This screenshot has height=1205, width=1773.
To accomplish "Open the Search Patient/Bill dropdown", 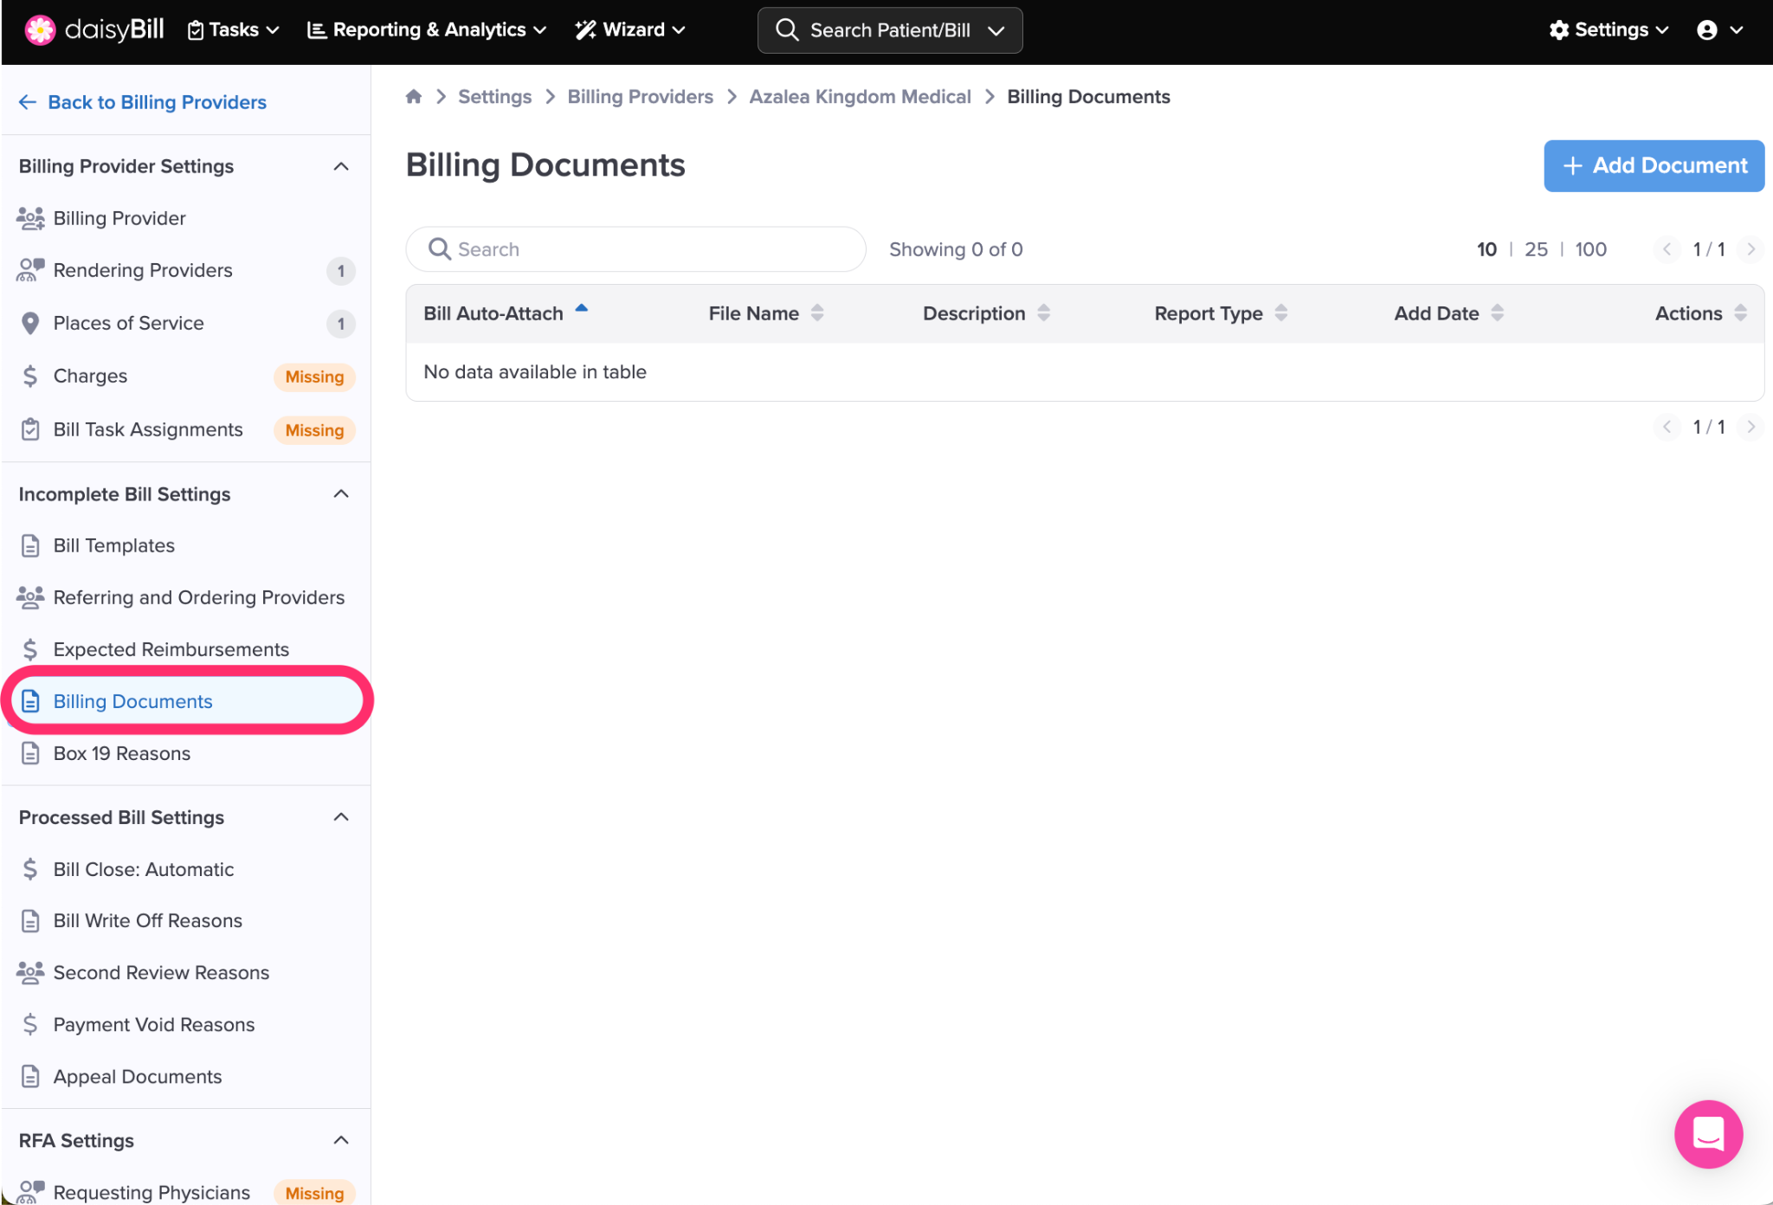I will tap(996, 30).
